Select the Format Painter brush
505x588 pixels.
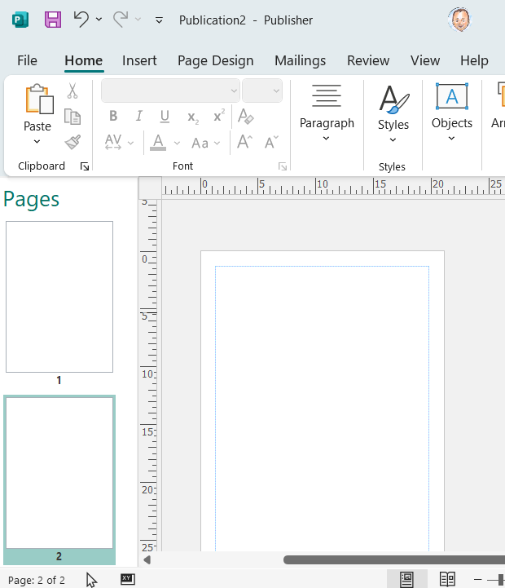pyautogui.click(x=72, y=143)
